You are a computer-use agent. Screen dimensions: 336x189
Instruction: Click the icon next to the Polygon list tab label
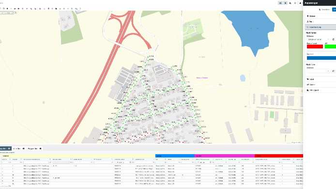pyautogui.click(x=41, y=148)
